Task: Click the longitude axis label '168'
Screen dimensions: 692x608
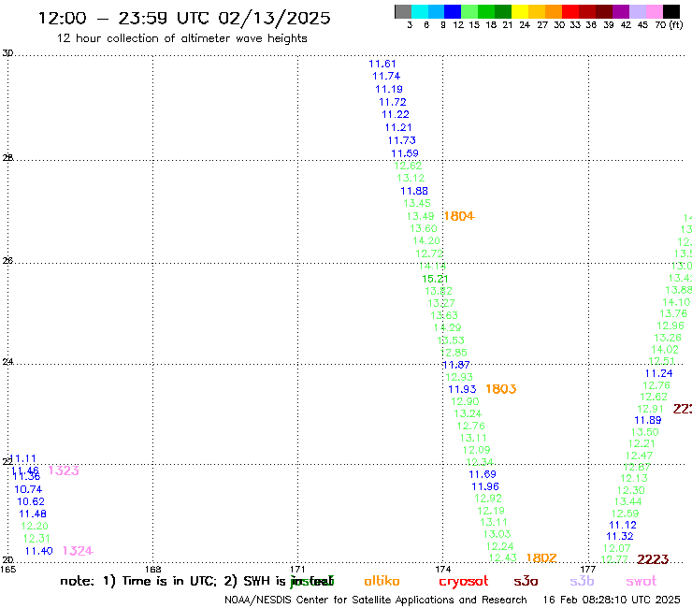Action: click(x=153, y=569)
